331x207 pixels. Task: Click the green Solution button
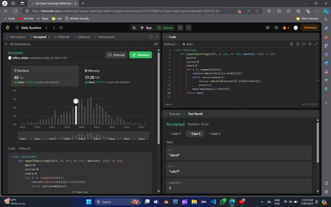pos(141,55)
